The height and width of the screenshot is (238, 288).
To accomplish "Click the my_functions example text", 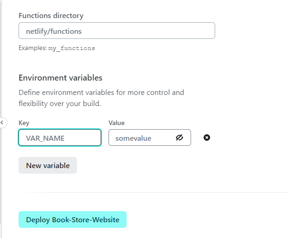I will (x=71, y=48).
